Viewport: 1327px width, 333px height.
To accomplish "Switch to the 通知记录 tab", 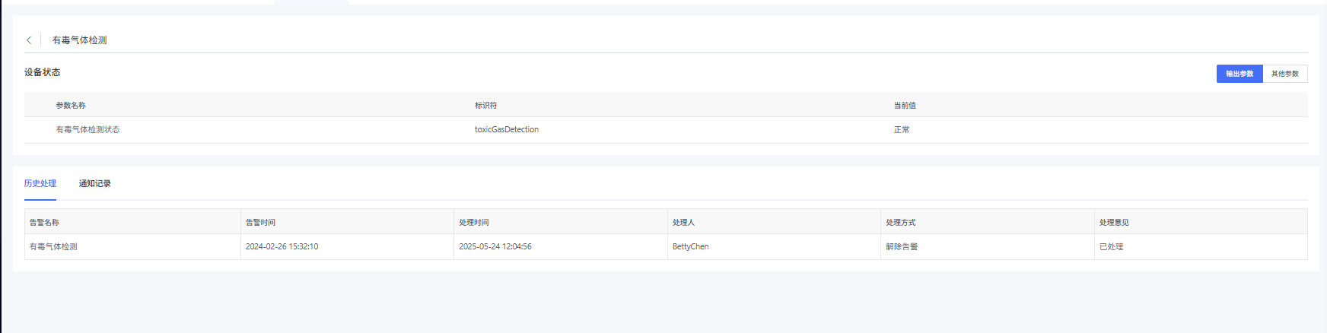I will tap(94, 184).
